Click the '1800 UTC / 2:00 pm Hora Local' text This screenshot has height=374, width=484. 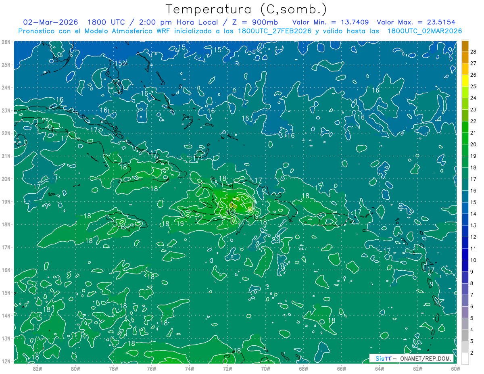[x=152, y=22]
